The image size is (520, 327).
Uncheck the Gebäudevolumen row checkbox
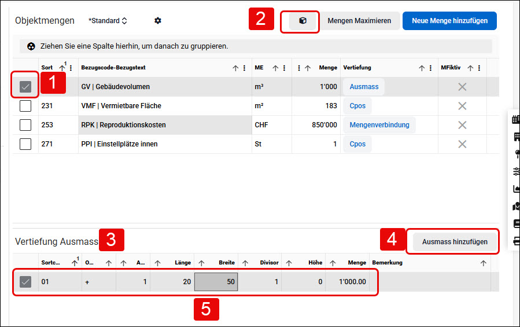25,87
